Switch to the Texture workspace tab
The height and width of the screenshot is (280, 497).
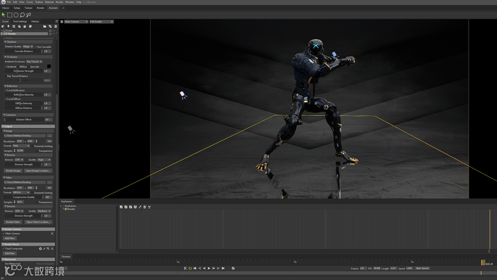pos(29,8)
